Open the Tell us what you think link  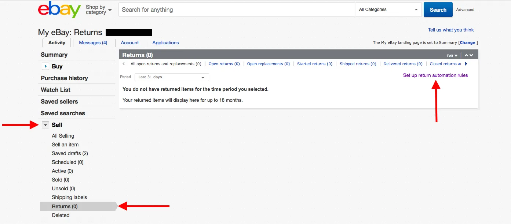(x=451, y=30)
